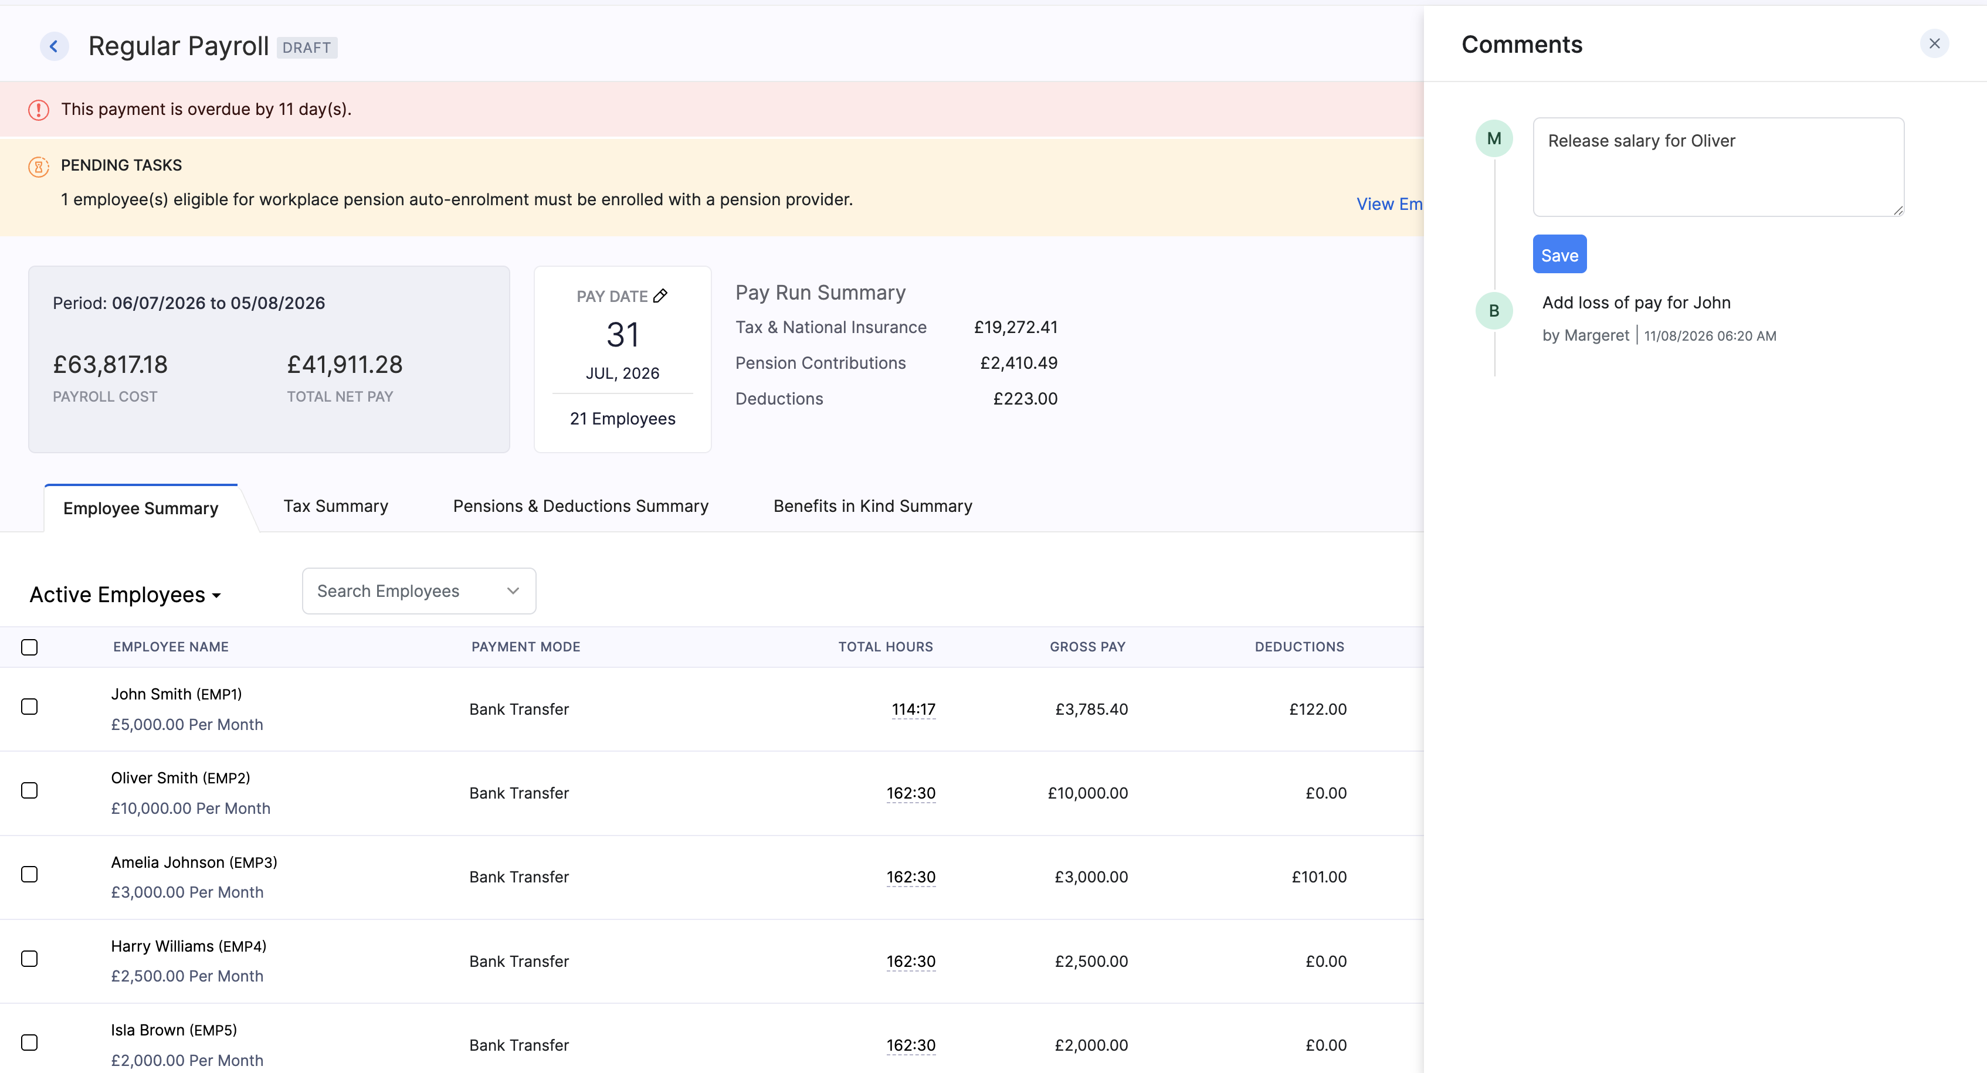
Task: Edit the pay date pencil icon
Action: click(660, 296)
